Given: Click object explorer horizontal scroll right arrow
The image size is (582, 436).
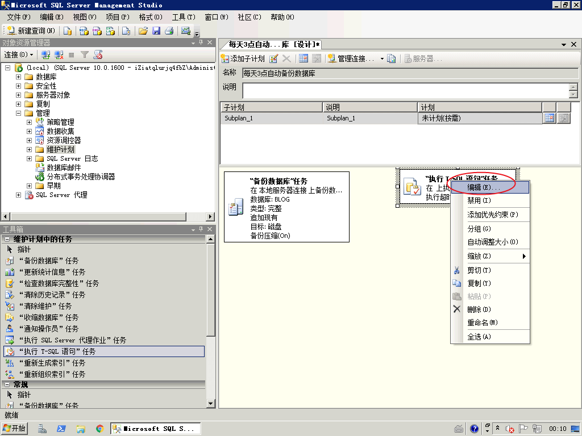Looking at the screenshot, I should (x=210, y=216).
